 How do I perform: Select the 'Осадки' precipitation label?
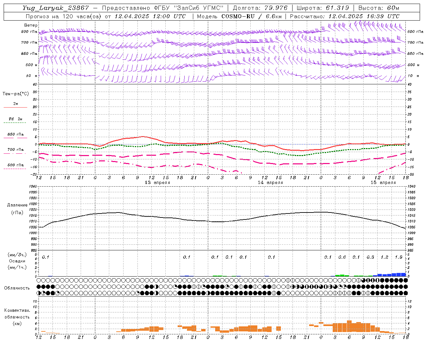coord(17,261)
